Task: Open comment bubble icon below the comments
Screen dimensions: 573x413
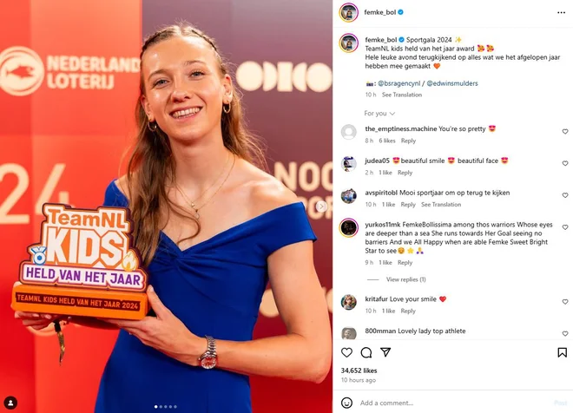Action: (366, 352)
